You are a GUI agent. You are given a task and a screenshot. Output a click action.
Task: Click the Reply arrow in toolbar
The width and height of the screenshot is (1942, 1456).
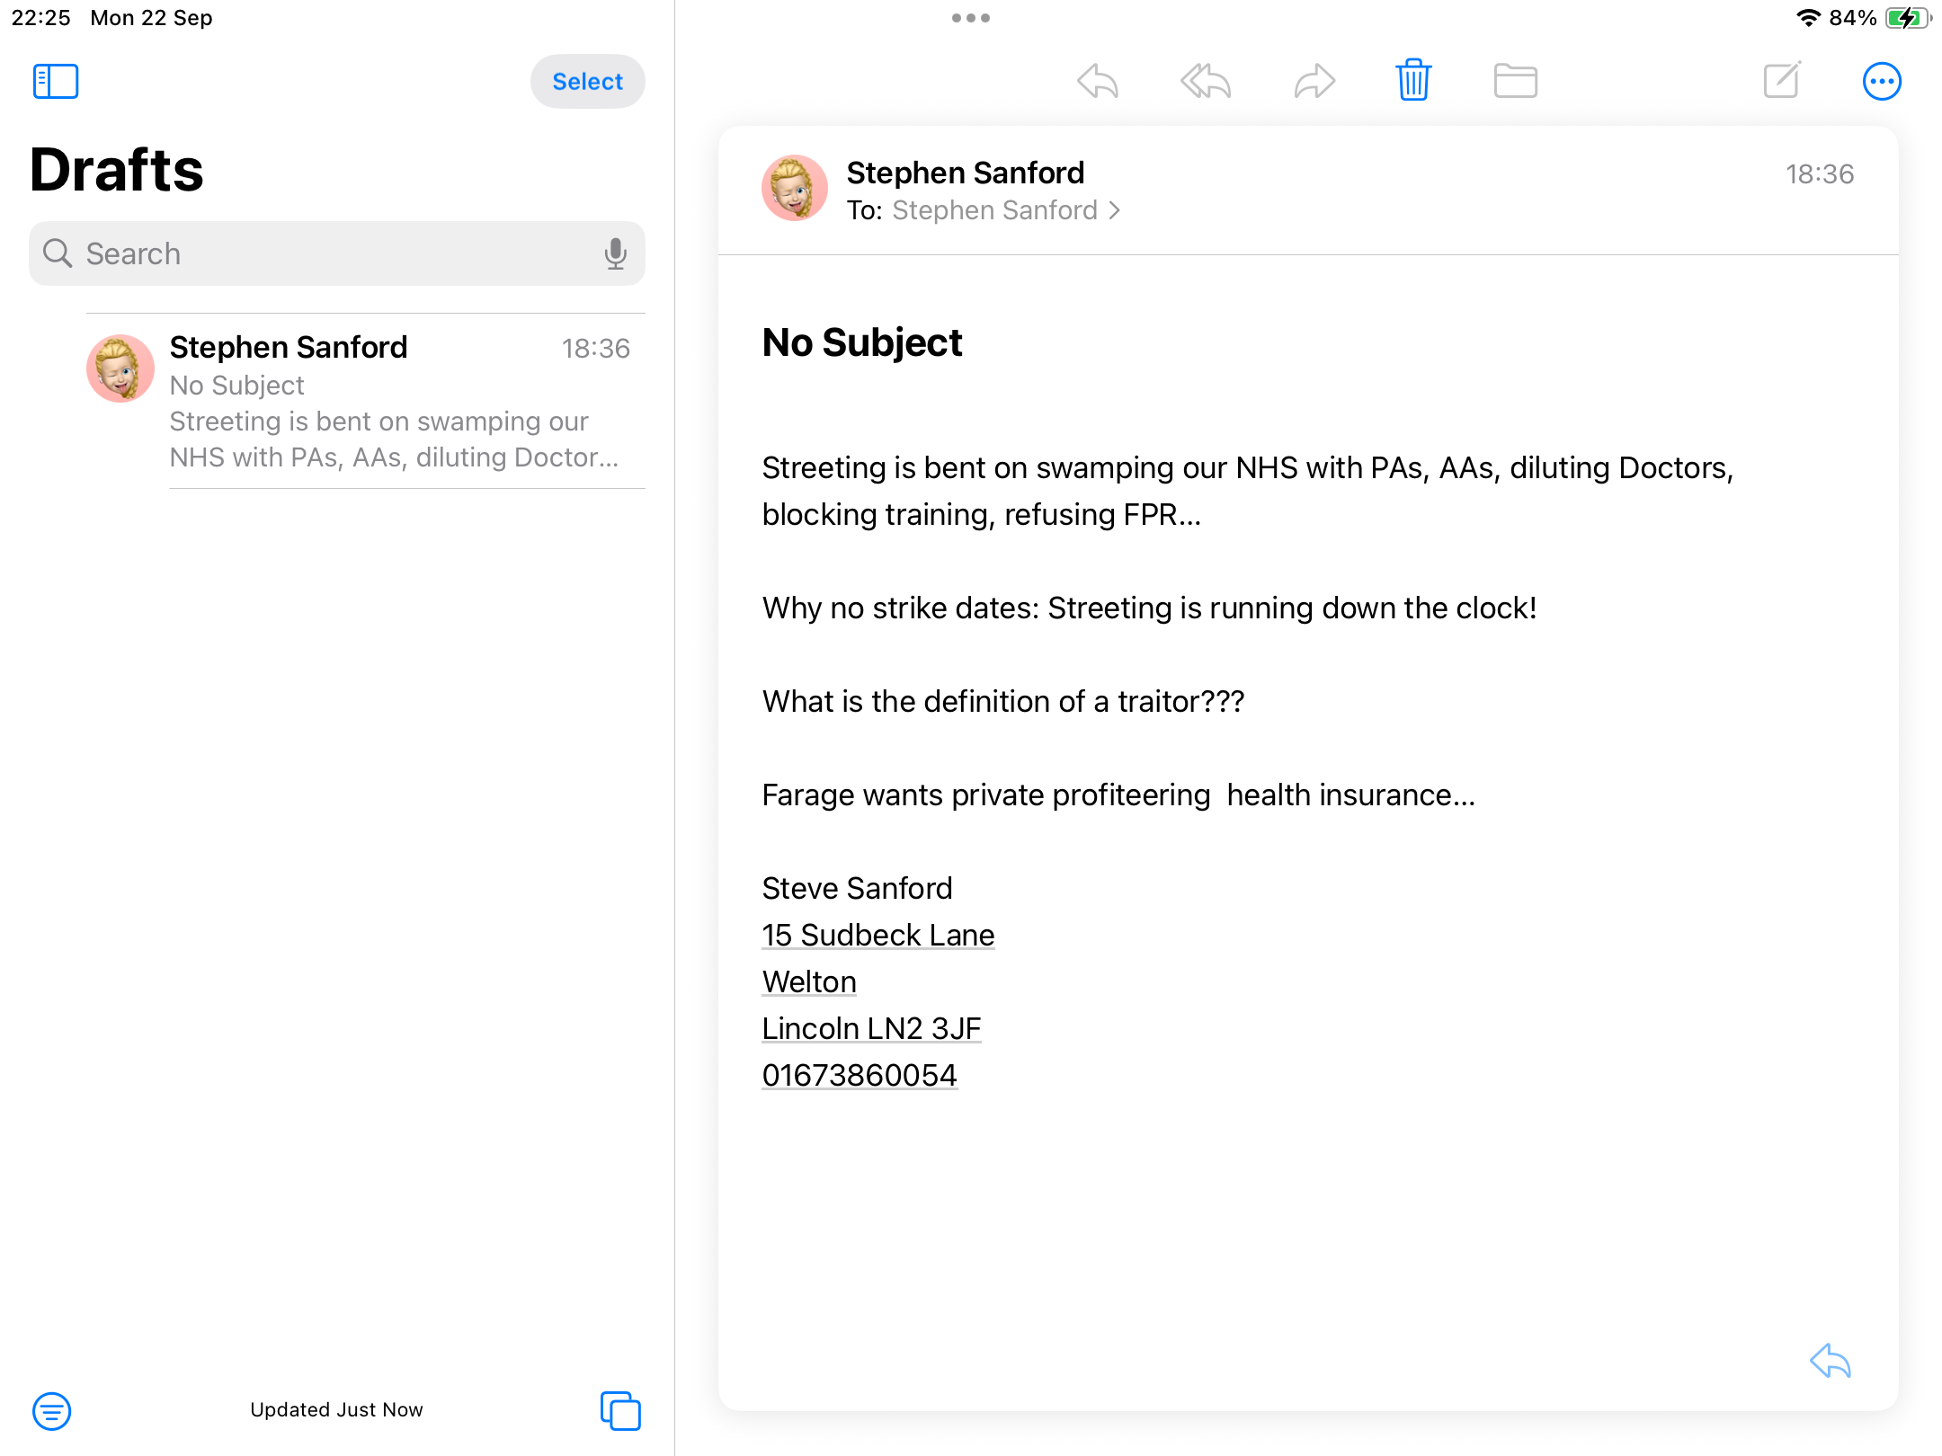pyautogui.click(x=1098, y=82)
